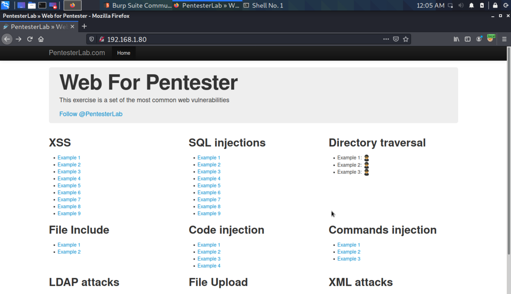The image size is (511, 294).
Task: Click the screen recorder panel icon
Action: click(53, 6)
